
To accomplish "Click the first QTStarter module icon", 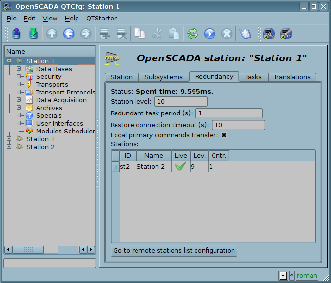I will [269, 34].
